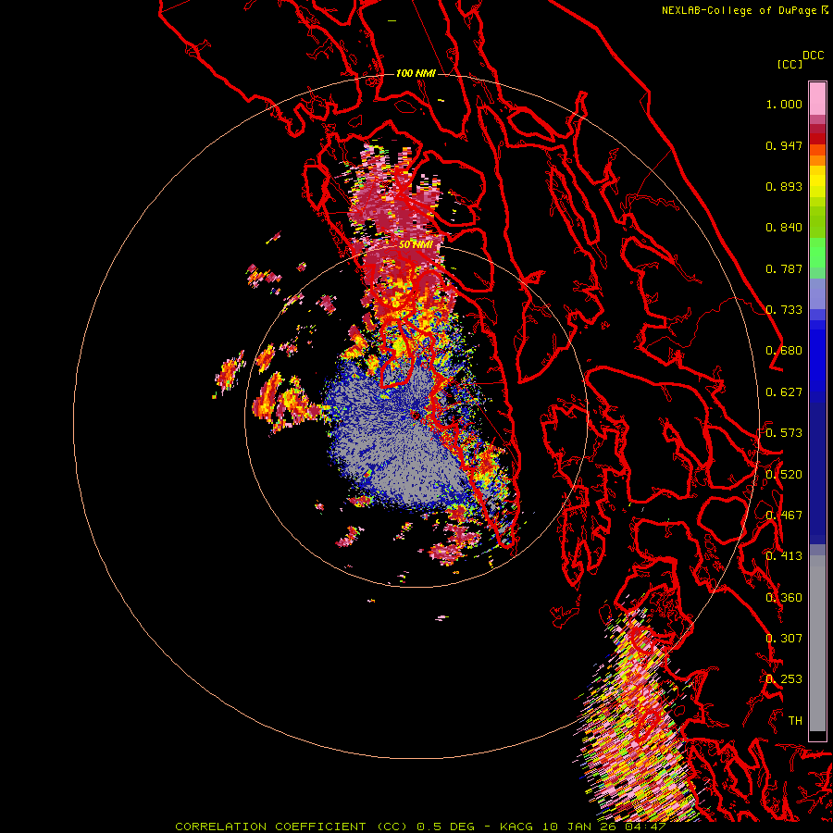Select the 0.573 legend value

tap(784, 433)
